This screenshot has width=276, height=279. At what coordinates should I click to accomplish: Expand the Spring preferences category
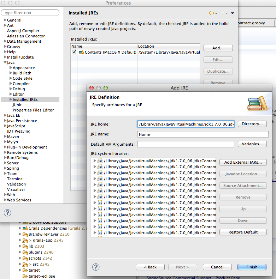pyautogui.click(x=5, y=168)
